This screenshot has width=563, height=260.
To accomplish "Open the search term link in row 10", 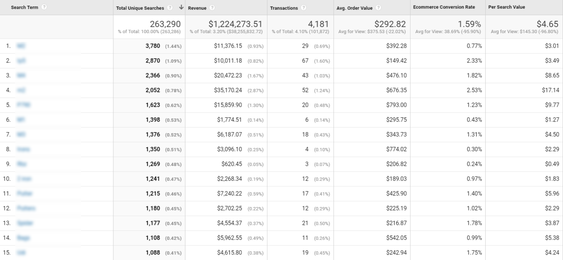I will point(24,179).
